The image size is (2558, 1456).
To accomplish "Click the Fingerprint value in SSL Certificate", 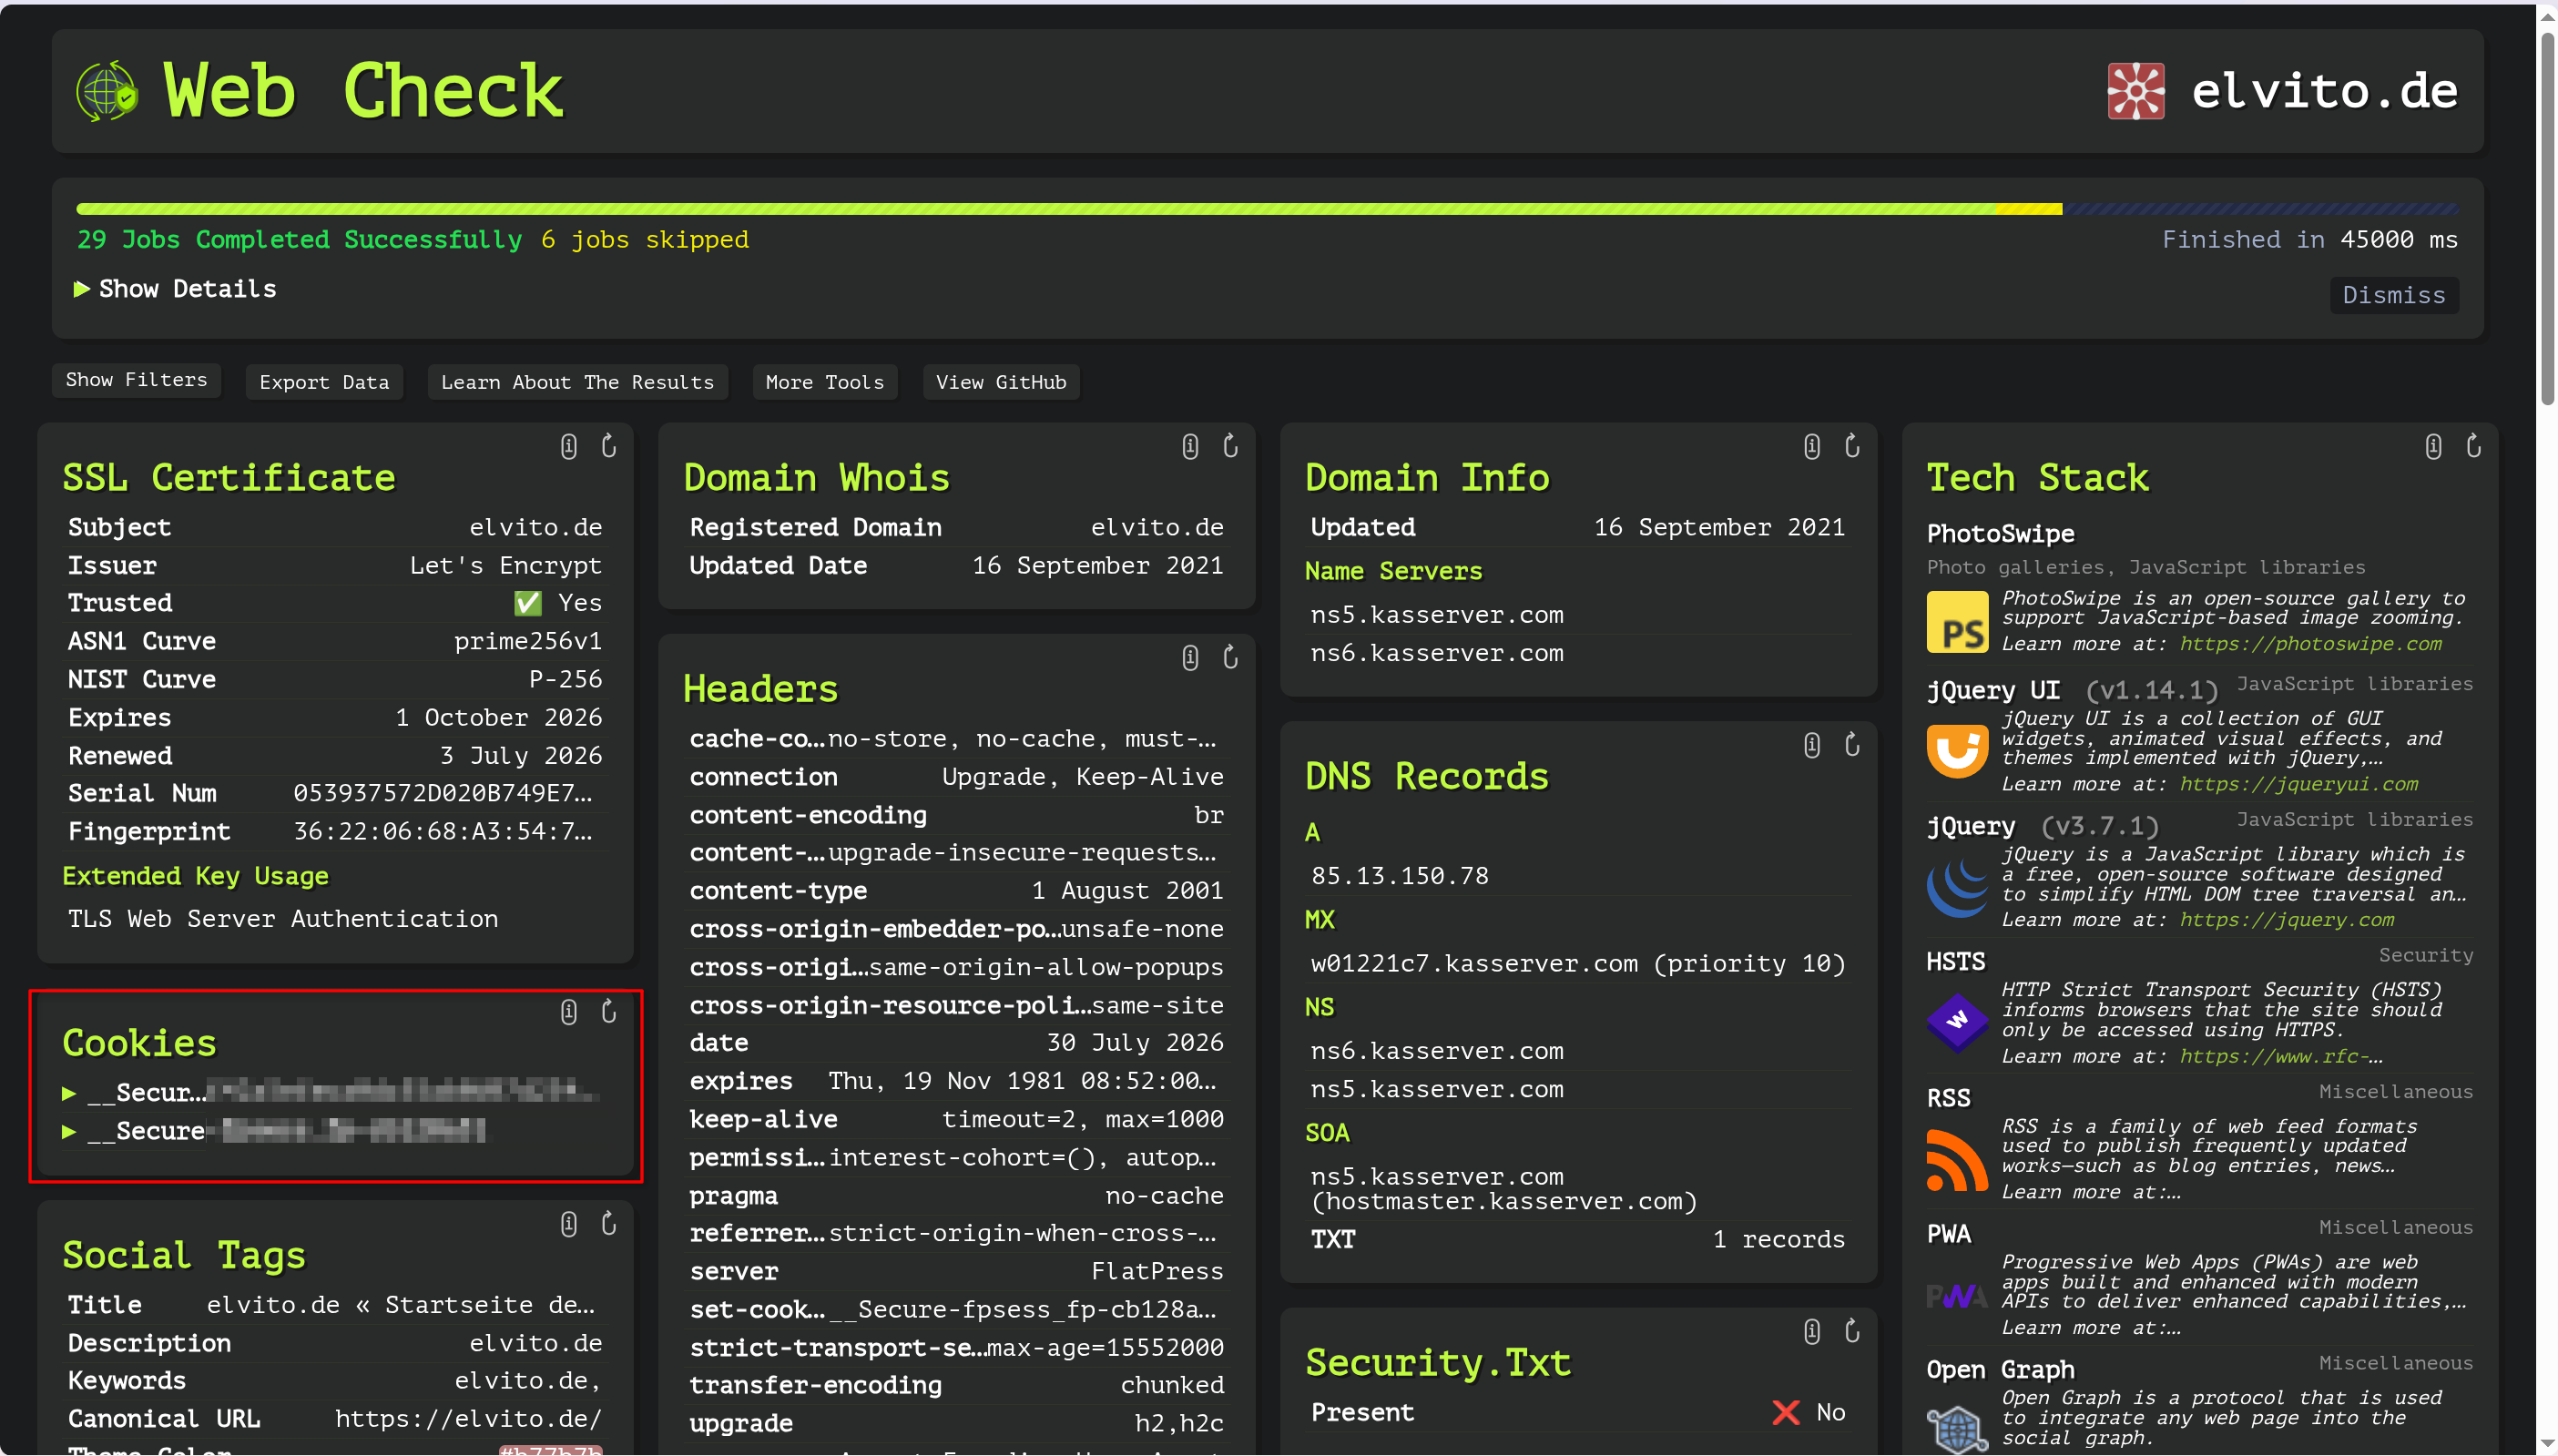I will tap(443, 832).
